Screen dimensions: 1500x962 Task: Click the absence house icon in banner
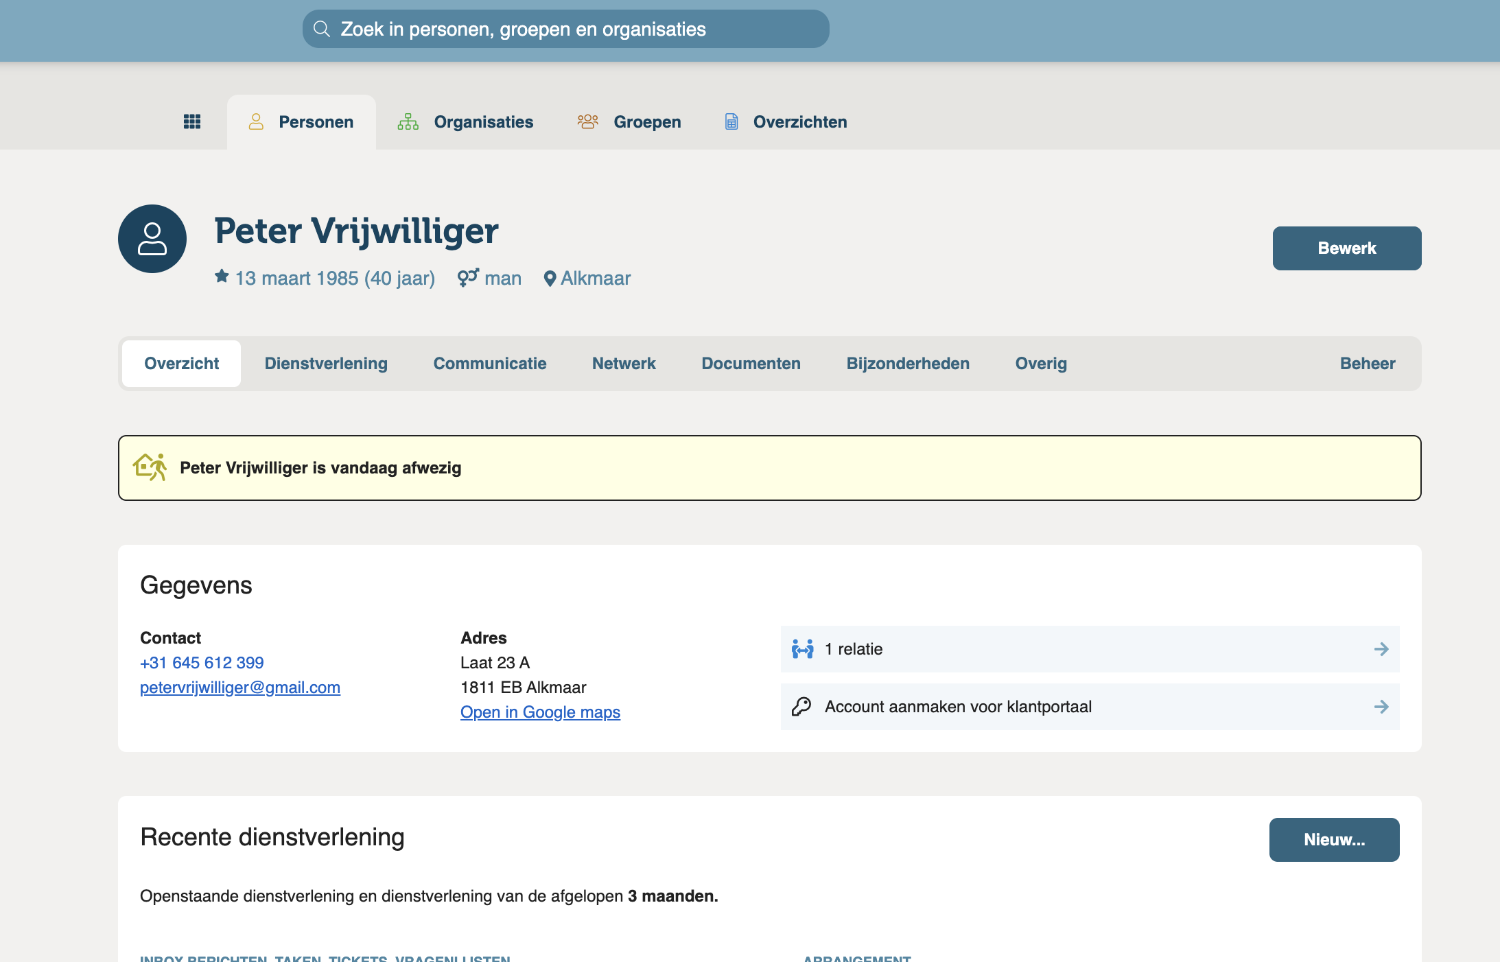(x=150, y=467)
